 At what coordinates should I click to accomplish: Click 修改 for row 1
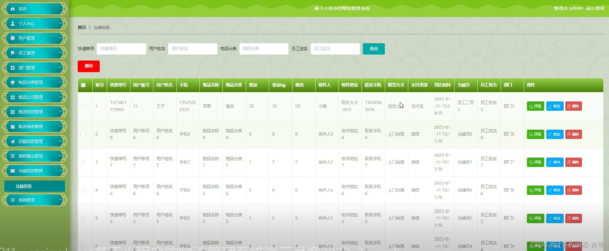tap(555, 106)
